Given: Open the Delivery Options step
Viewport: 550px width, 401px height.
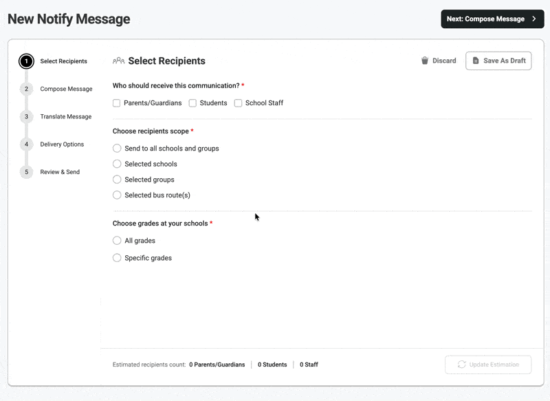Looking at the screenshot, I should point(62,144).
